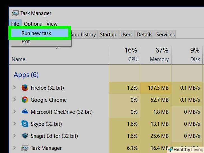Click the Firefox app icon
The image size is (204, 153).
coord(25,88)
